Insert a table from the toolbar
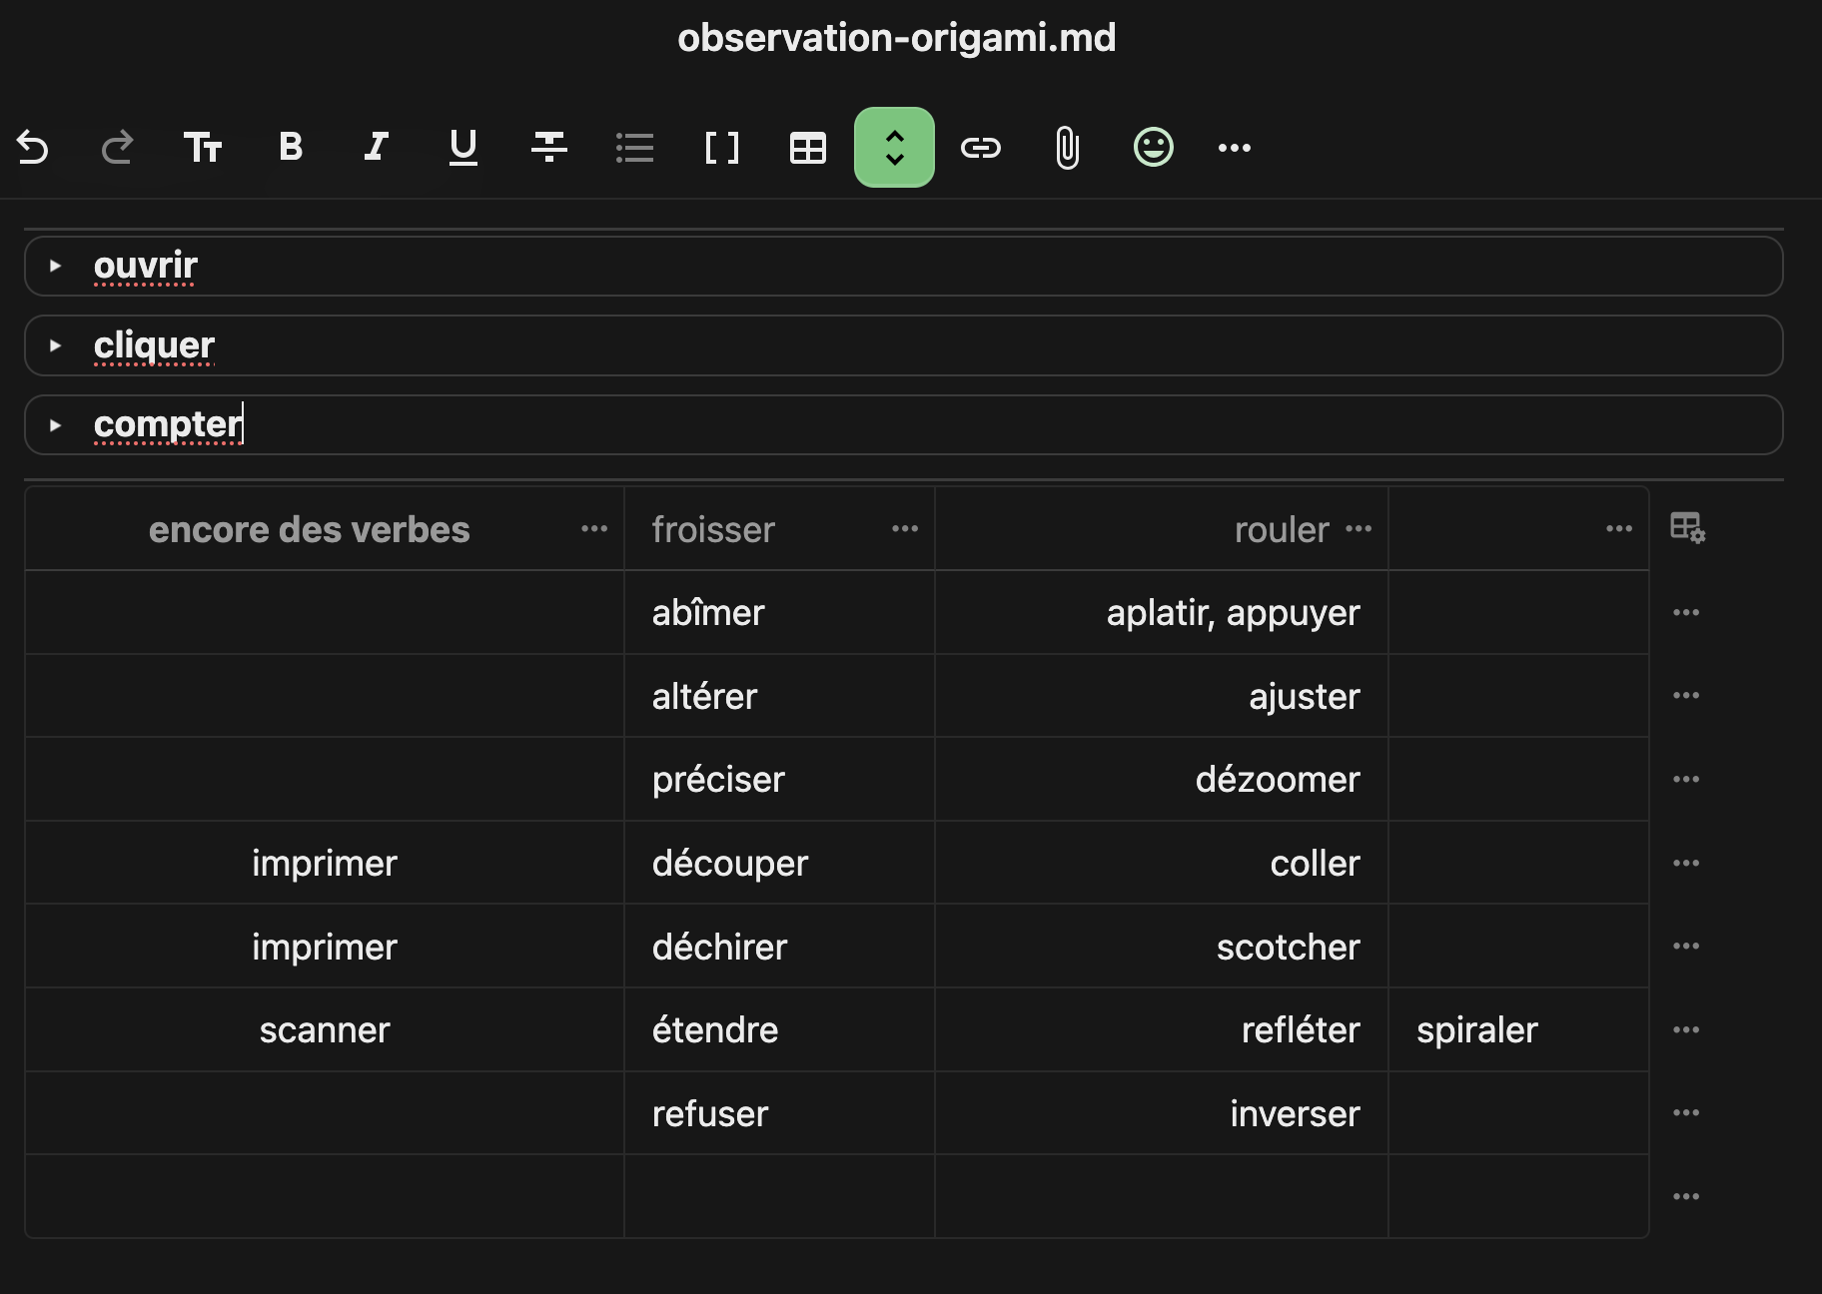Screen dimensions: 1822x1294 point(808,148)
